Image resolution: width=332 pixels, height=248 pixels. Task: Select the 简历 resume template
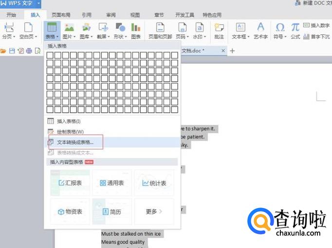112,212
